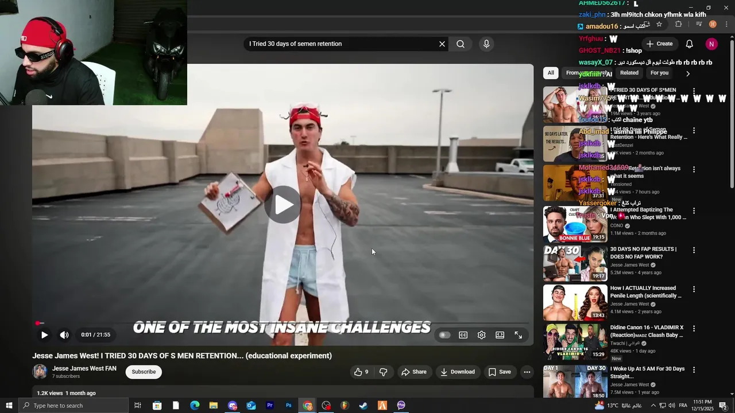735x413 pixels.
Task: Click Windows taskbar search box
Action: click(73, 406)
